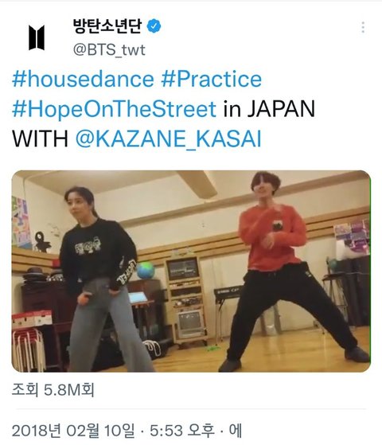Visit the @KAZANE_KASAI mentioned profile
The width and height of the screenshot is (382, 445).
point(168,139)
